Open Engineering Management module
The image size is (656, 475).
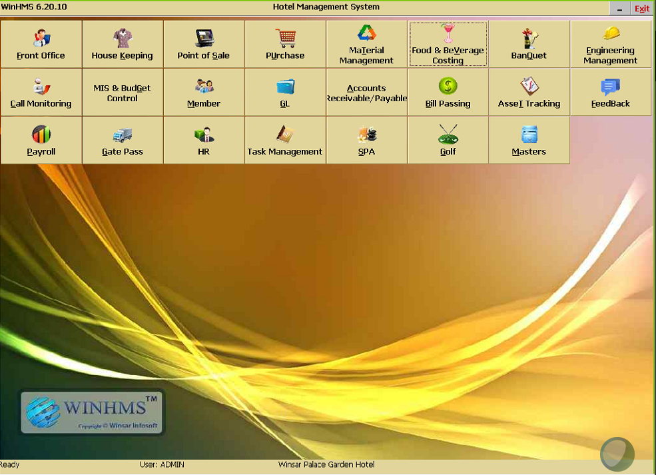click(610, 44)
